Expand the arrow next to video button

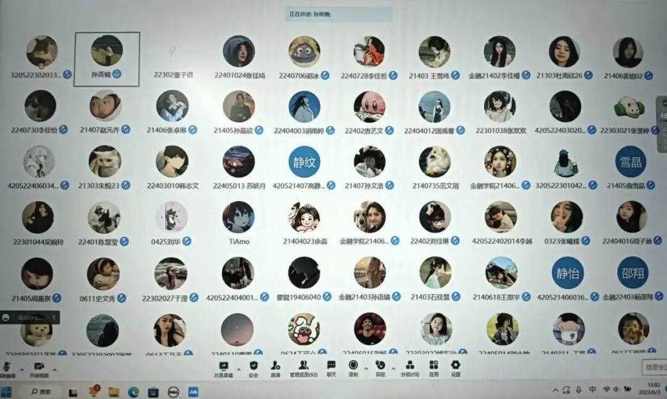pos(54,370)
